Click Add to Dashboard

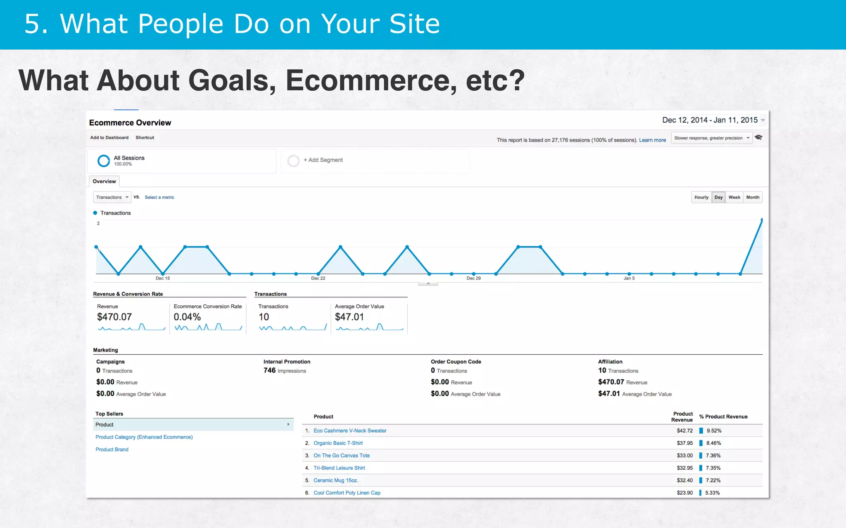tap(109, 138)
